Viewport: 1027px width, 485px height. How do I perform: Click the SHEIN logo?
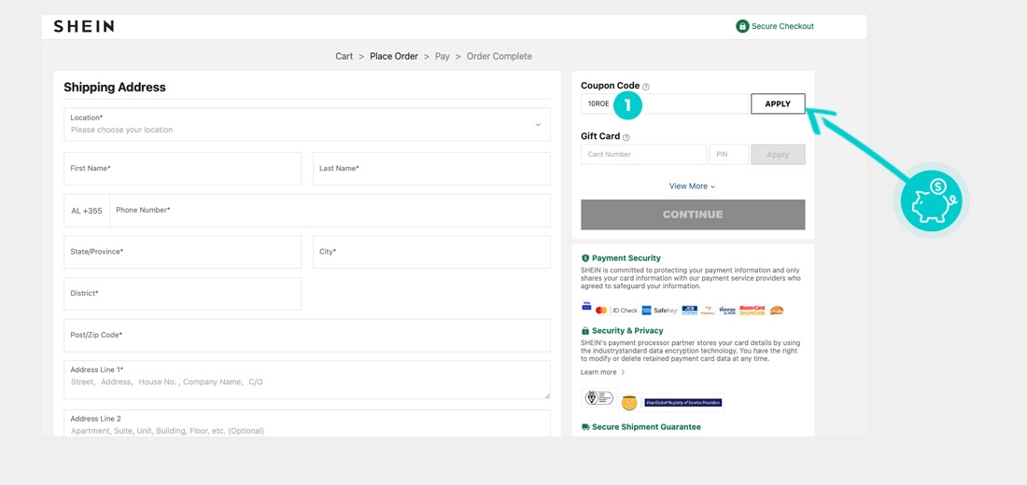point(84,26)
